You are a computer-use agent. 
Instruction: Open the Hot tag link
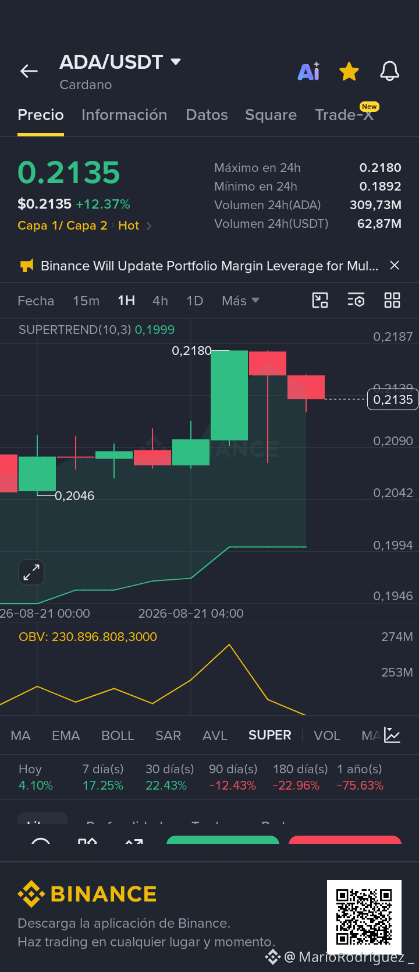pos(129,226)
